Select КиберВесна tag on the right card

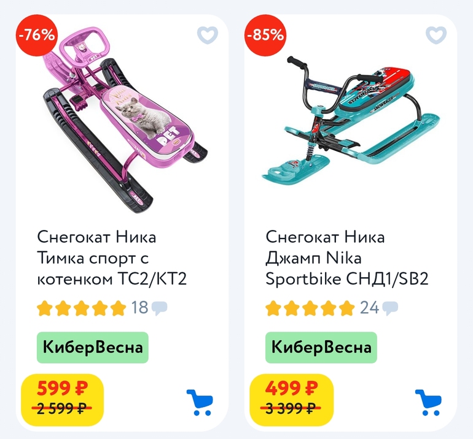tap(321, 348)
